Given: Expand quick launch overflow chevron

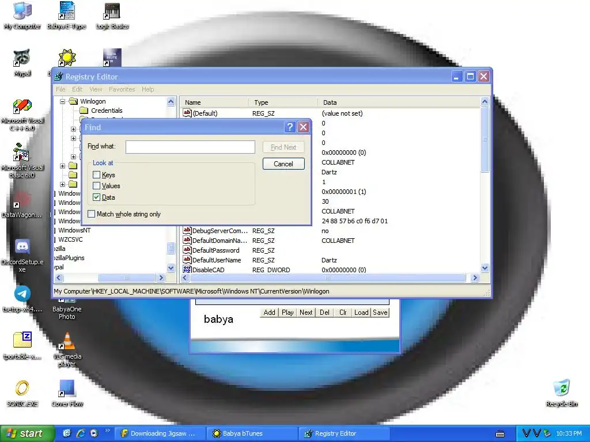Looking at the screenshot, I should [108, 430].
